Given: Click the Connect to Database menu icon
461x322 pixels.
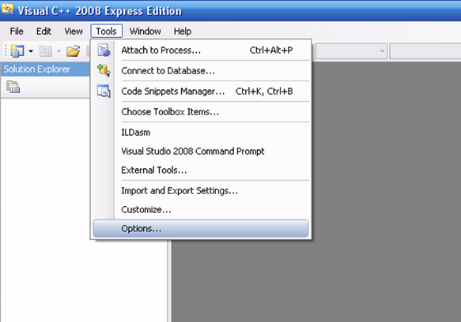Looking at the screenshot, I should pos(104,70).
